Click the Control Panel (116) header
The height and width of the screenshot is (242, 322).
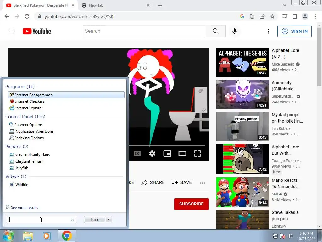25,117
